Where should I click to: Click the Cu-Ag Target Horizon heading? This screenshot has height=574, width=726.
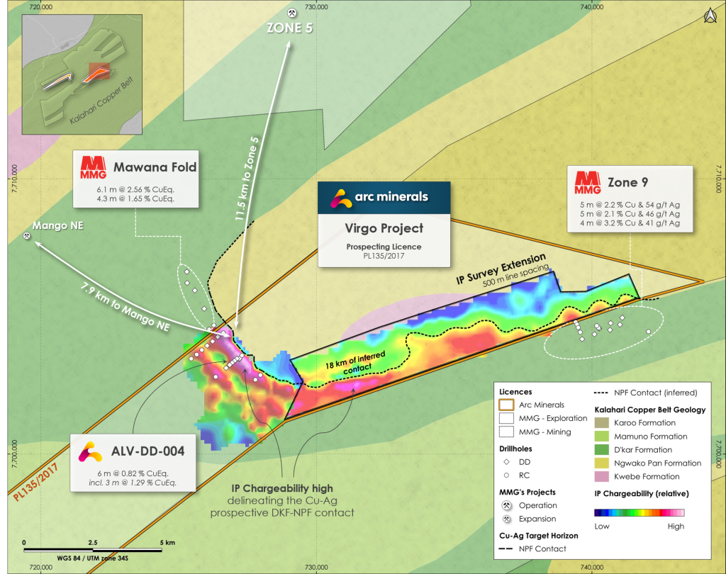539,536
